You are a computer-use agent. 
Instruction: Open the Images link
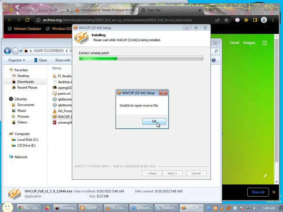coord(249,43)
